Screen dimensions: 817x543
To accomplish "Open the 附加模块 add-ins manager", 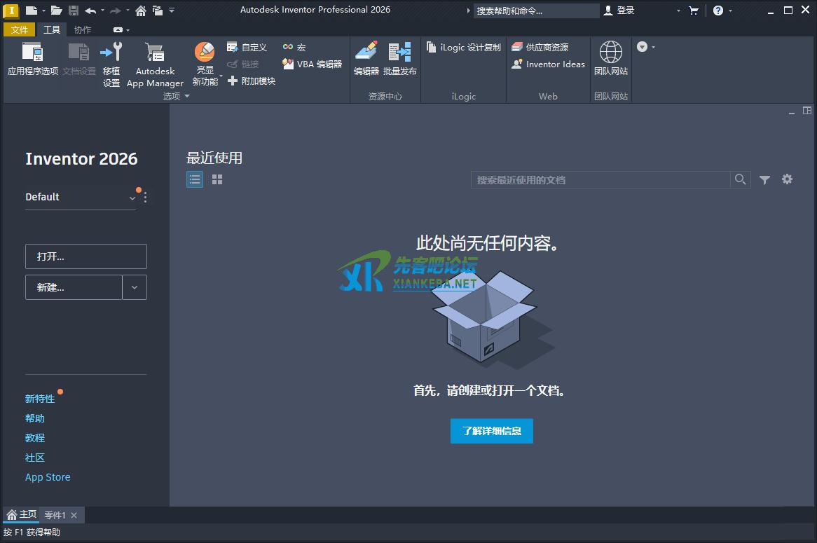I will (x=251, y=81).
